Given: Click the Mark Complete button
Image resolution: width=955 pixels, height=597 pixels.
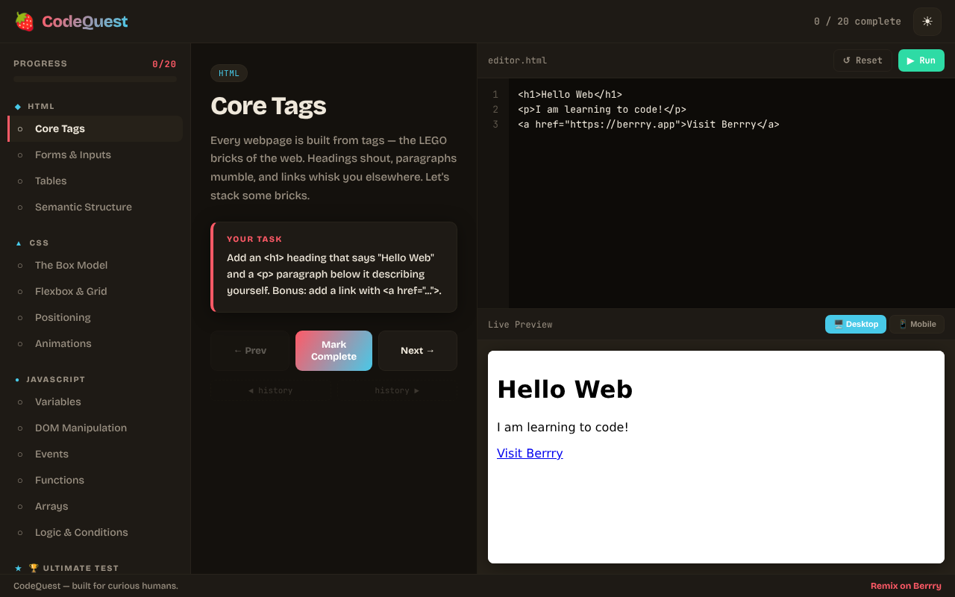Looking at the screenshot, I should coord(334,351).
